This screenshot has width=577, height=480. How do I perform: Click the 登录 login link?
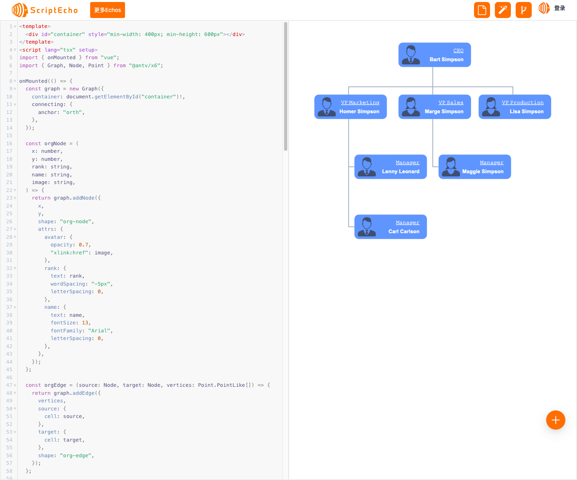pos(559,8)
